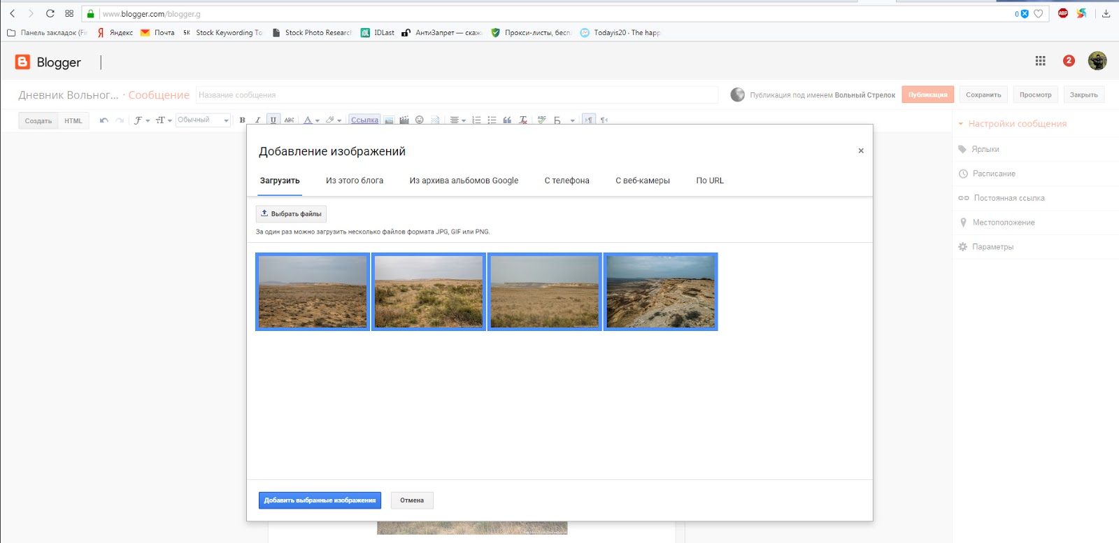Click the blockquote quotation marks icon
1119x543 pixels.
coord(507,120)
